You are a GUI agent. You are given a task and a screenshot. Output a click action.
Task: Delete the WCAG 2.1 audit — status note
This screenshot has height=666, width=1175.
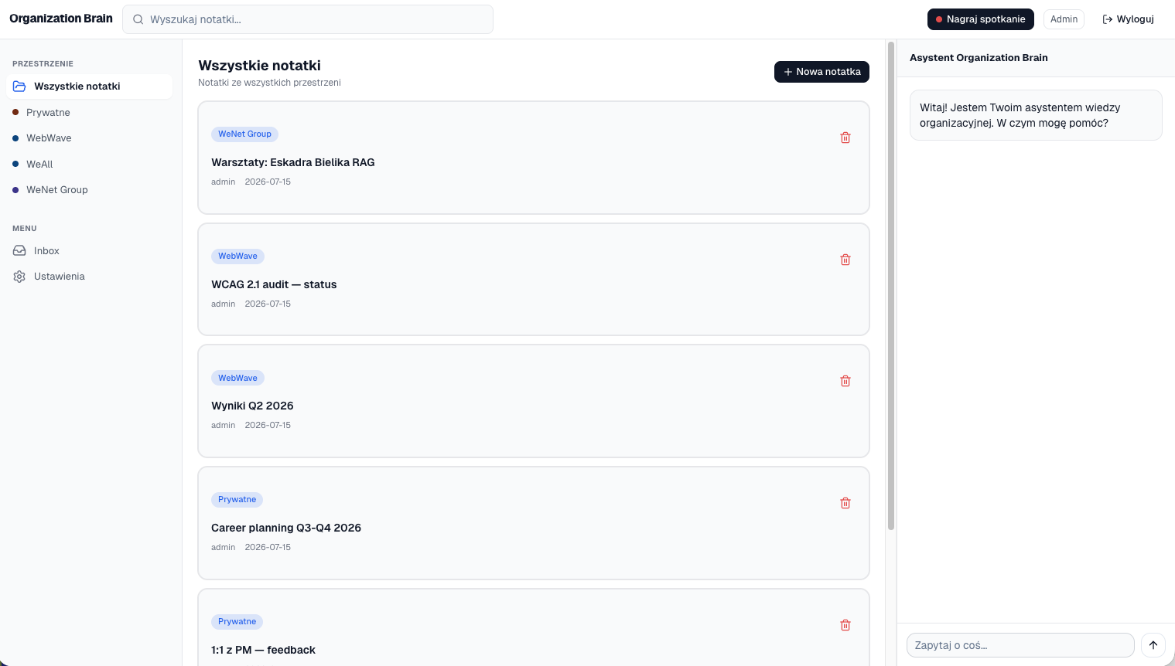[x=845, y=260]
